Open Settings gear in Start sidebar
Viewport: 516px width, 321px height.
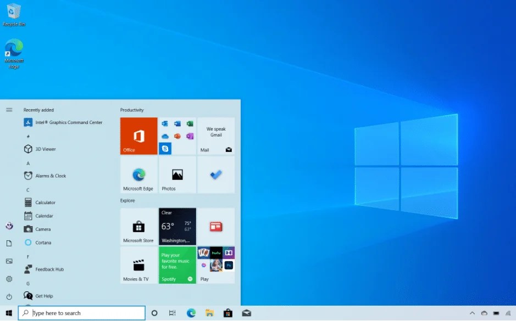9,279
